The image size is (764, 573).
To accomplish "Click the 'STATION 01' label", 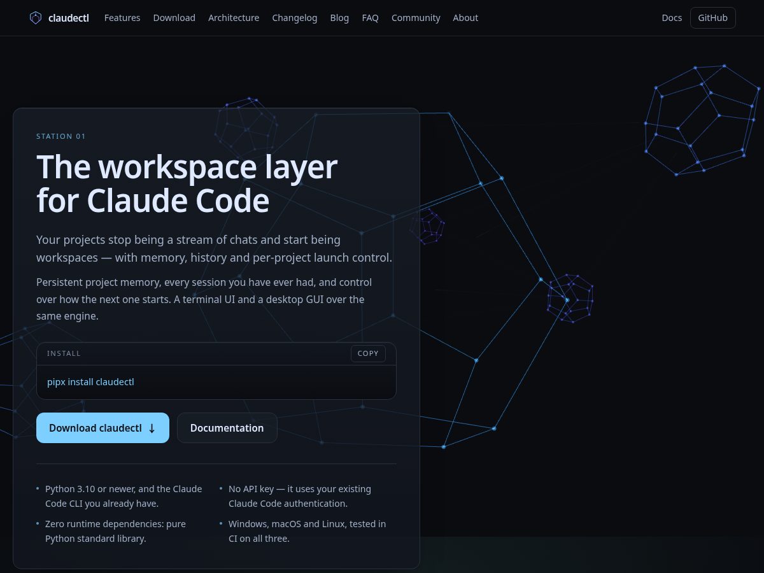I will click(61, 136).
